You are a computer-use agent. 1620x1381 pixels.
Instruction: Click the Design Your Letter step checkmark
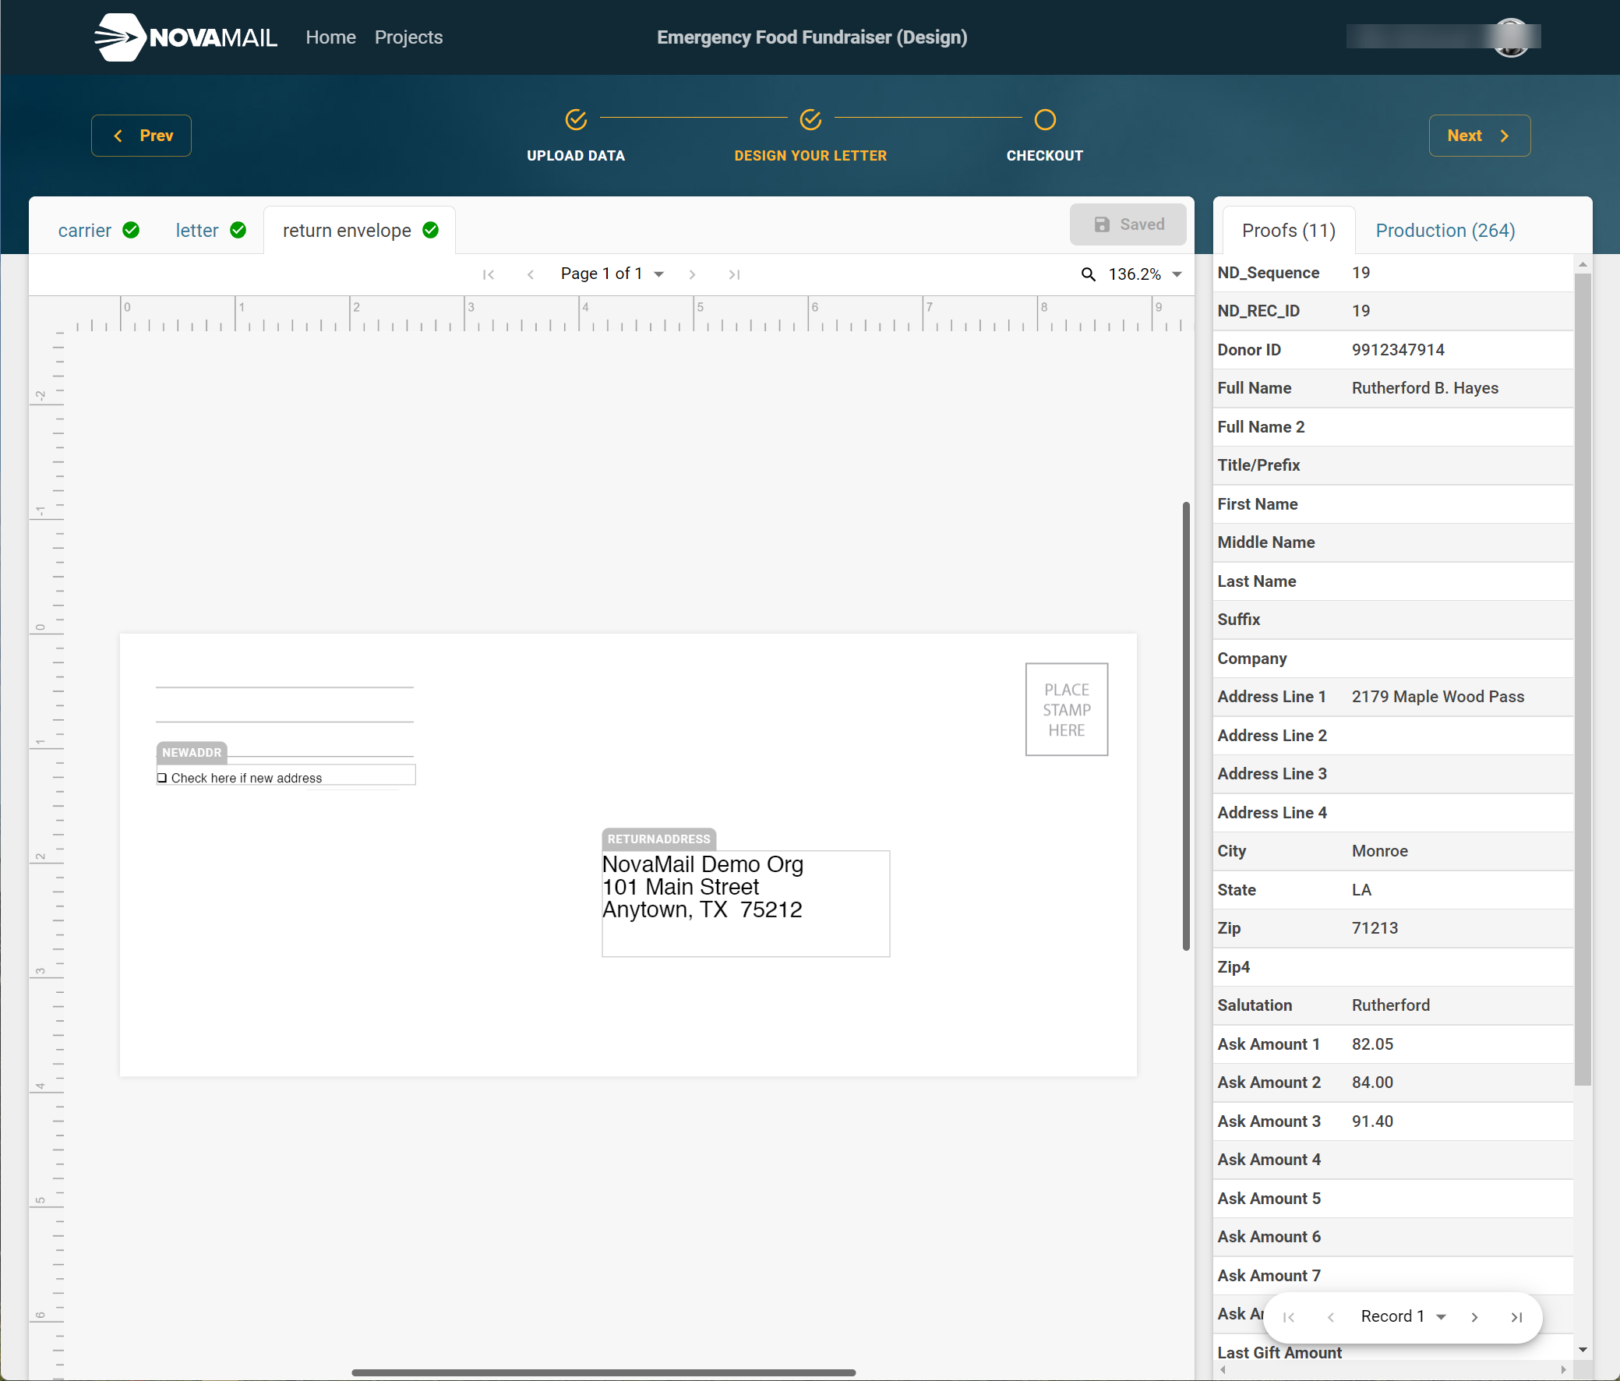point(811,120)
